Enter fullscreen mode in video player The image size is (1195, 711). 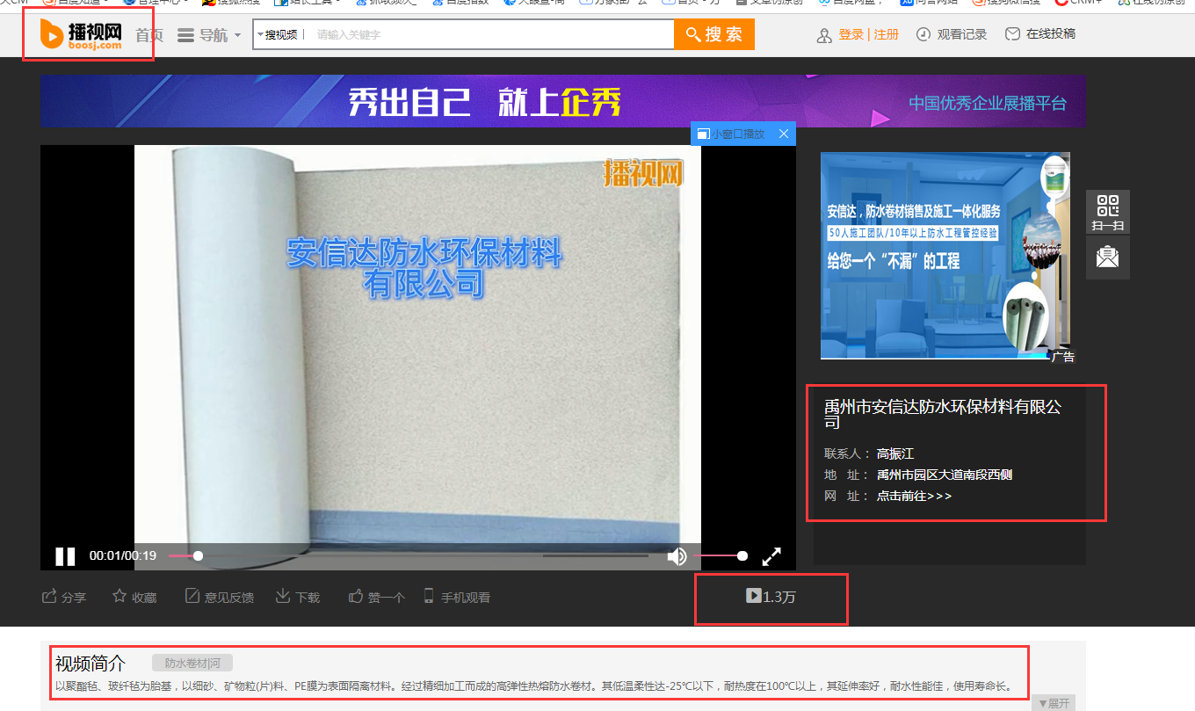(771, 556)
